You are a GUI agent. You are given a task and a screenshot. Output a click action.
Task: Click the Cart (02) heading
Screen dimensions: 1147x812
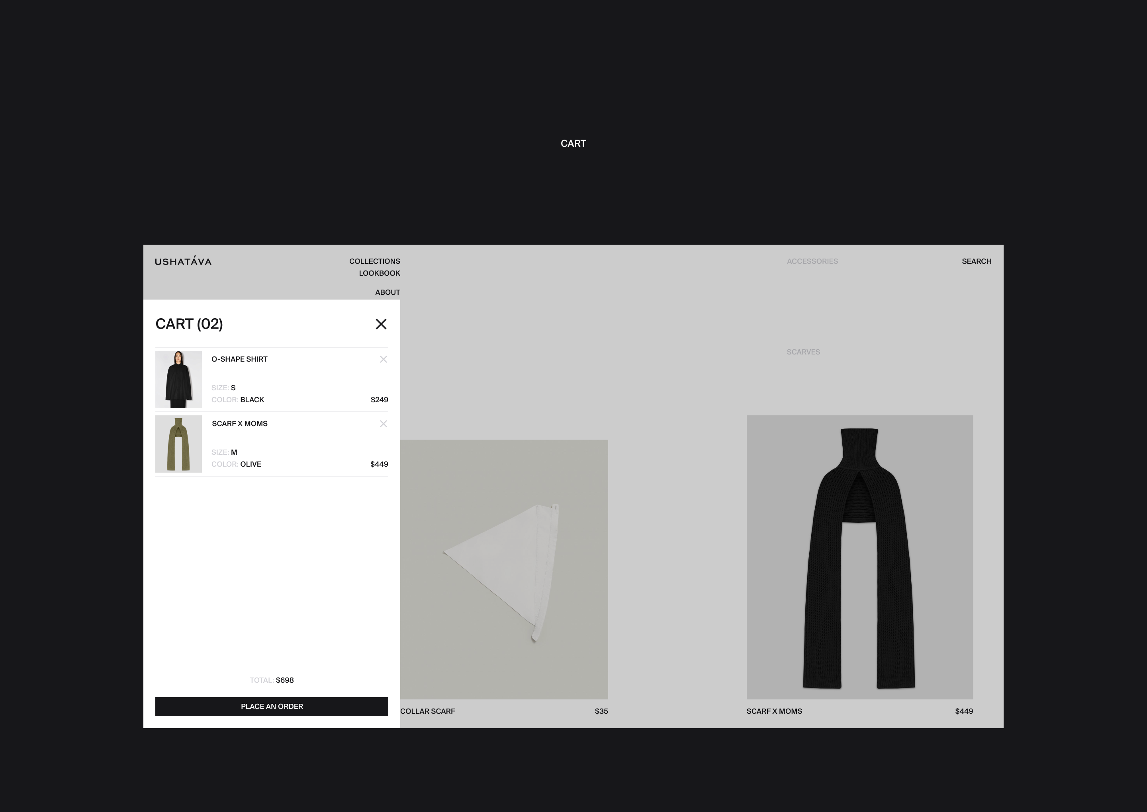[189, 324]
